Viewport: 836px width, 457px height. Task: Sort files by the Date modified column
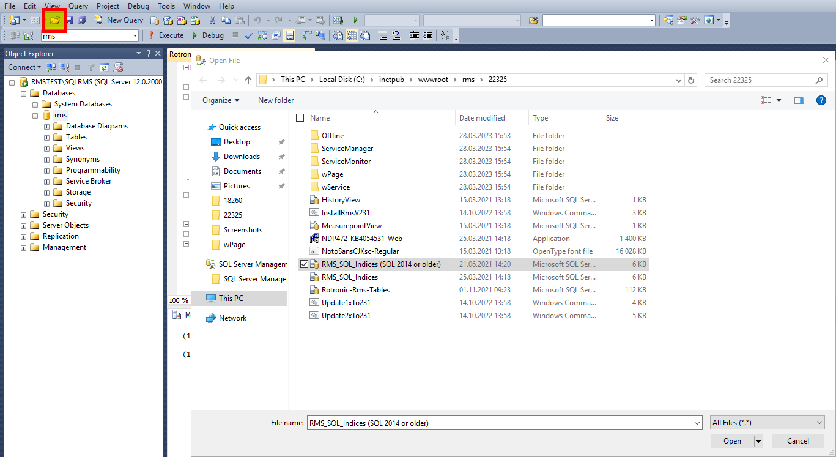483,118
